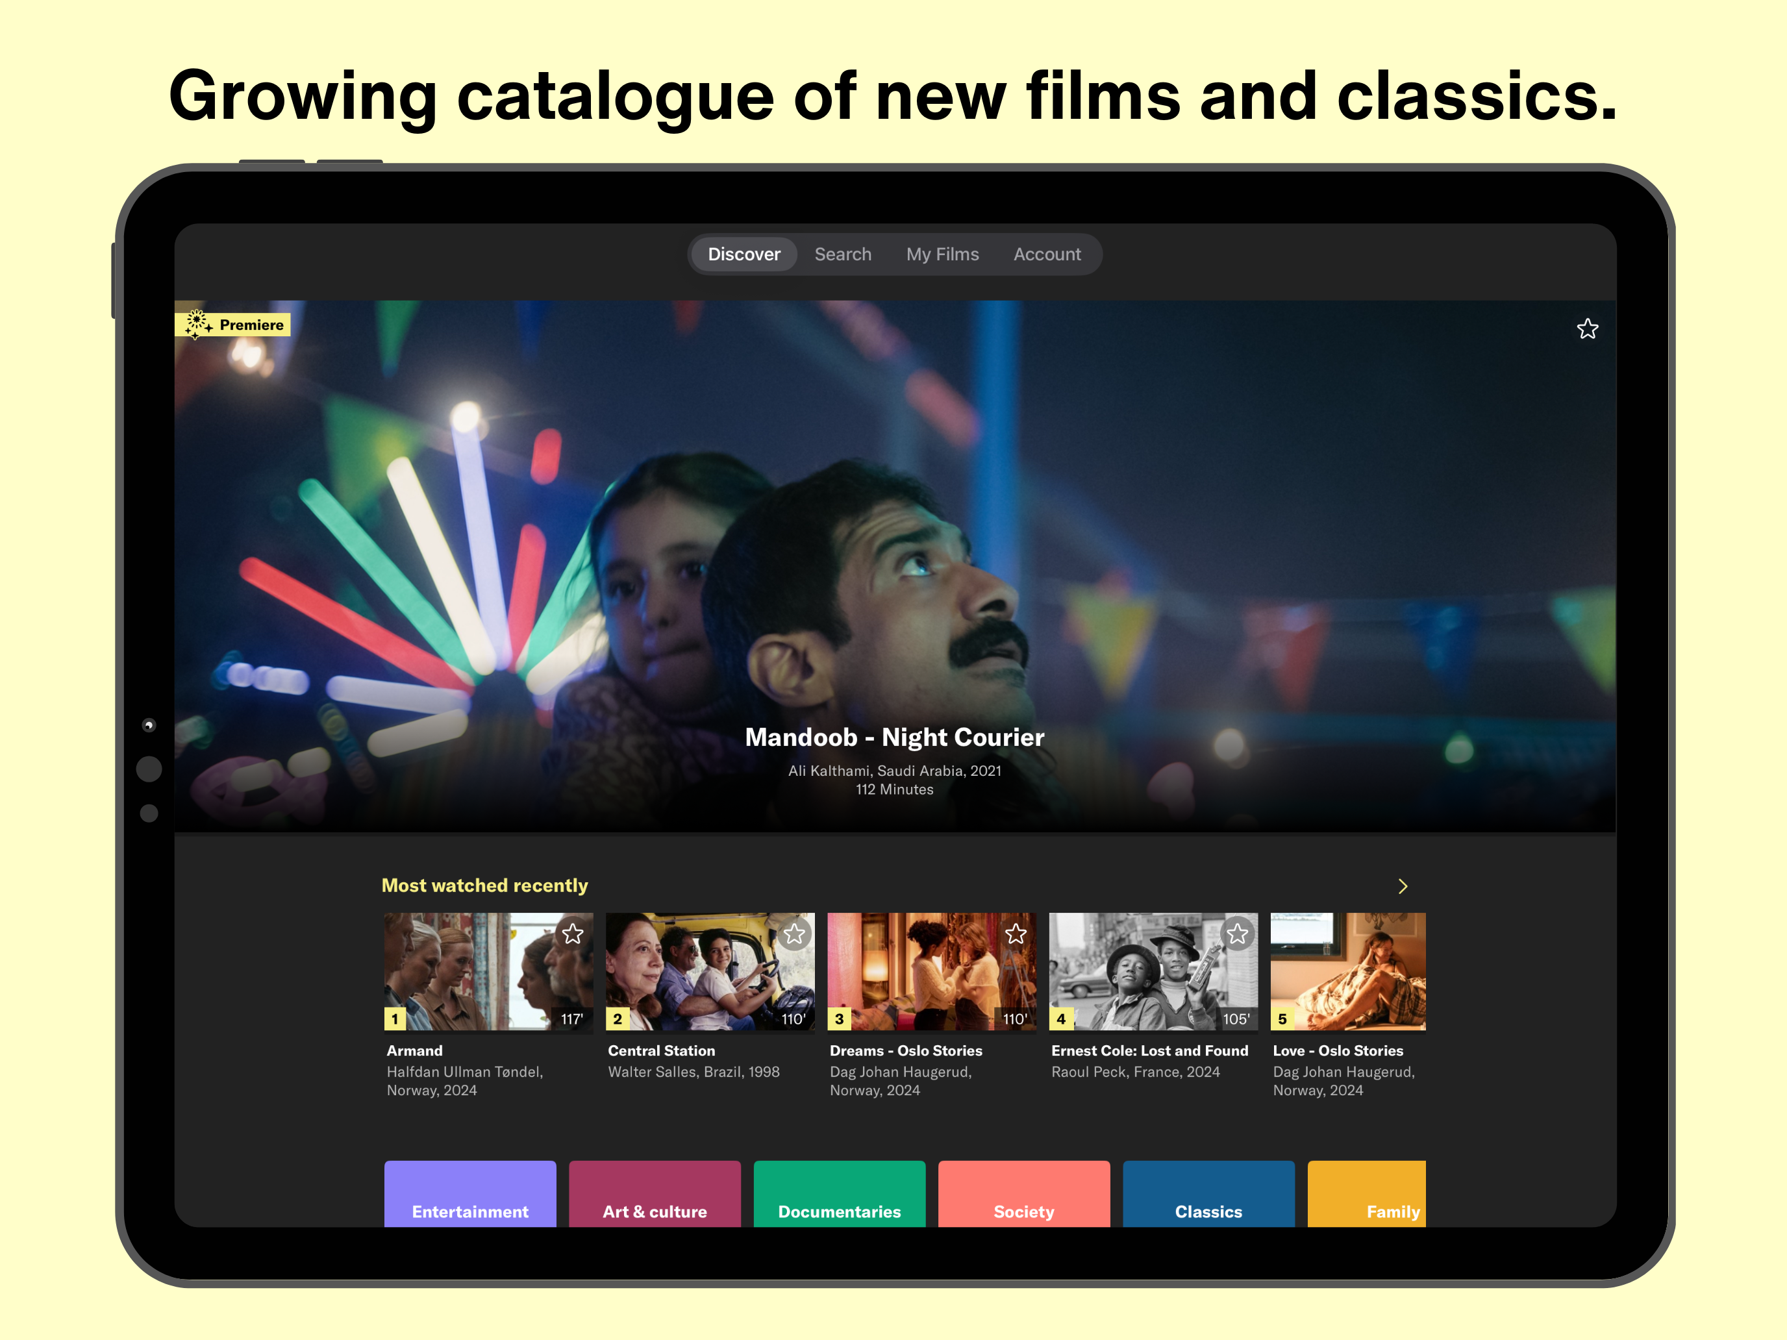Viewport: 1787px width, 1340px height.
Task: Choose the Society category tile
Action: [1023, 1195]
